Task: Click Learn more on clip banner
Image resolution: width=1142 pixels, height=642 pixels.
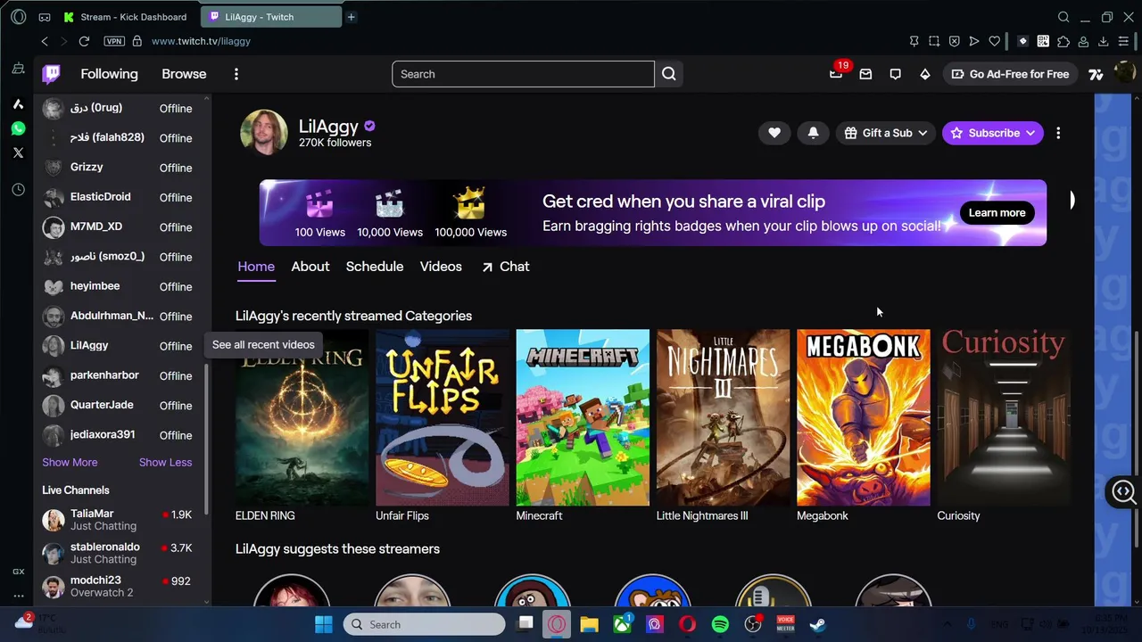Action: [997, 213]
